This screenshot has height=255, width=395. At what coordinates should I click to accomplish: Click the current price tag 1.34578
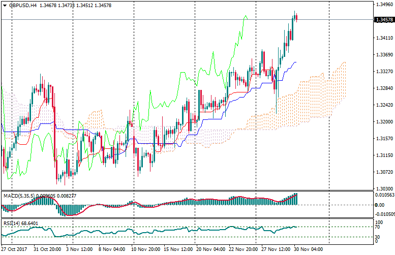click(x=384, y=20)
